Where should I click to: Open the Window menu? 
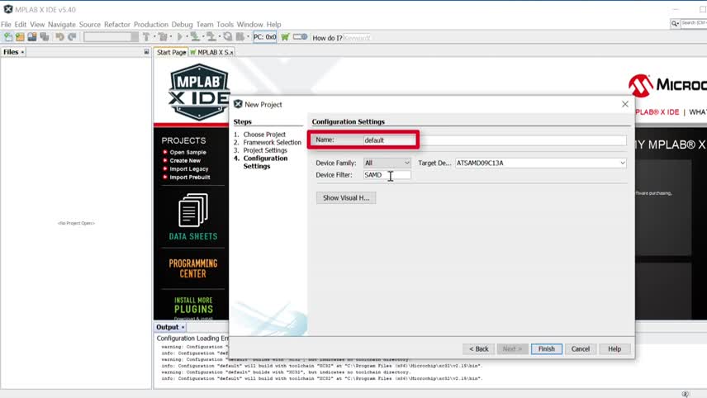tap(249, 24)
